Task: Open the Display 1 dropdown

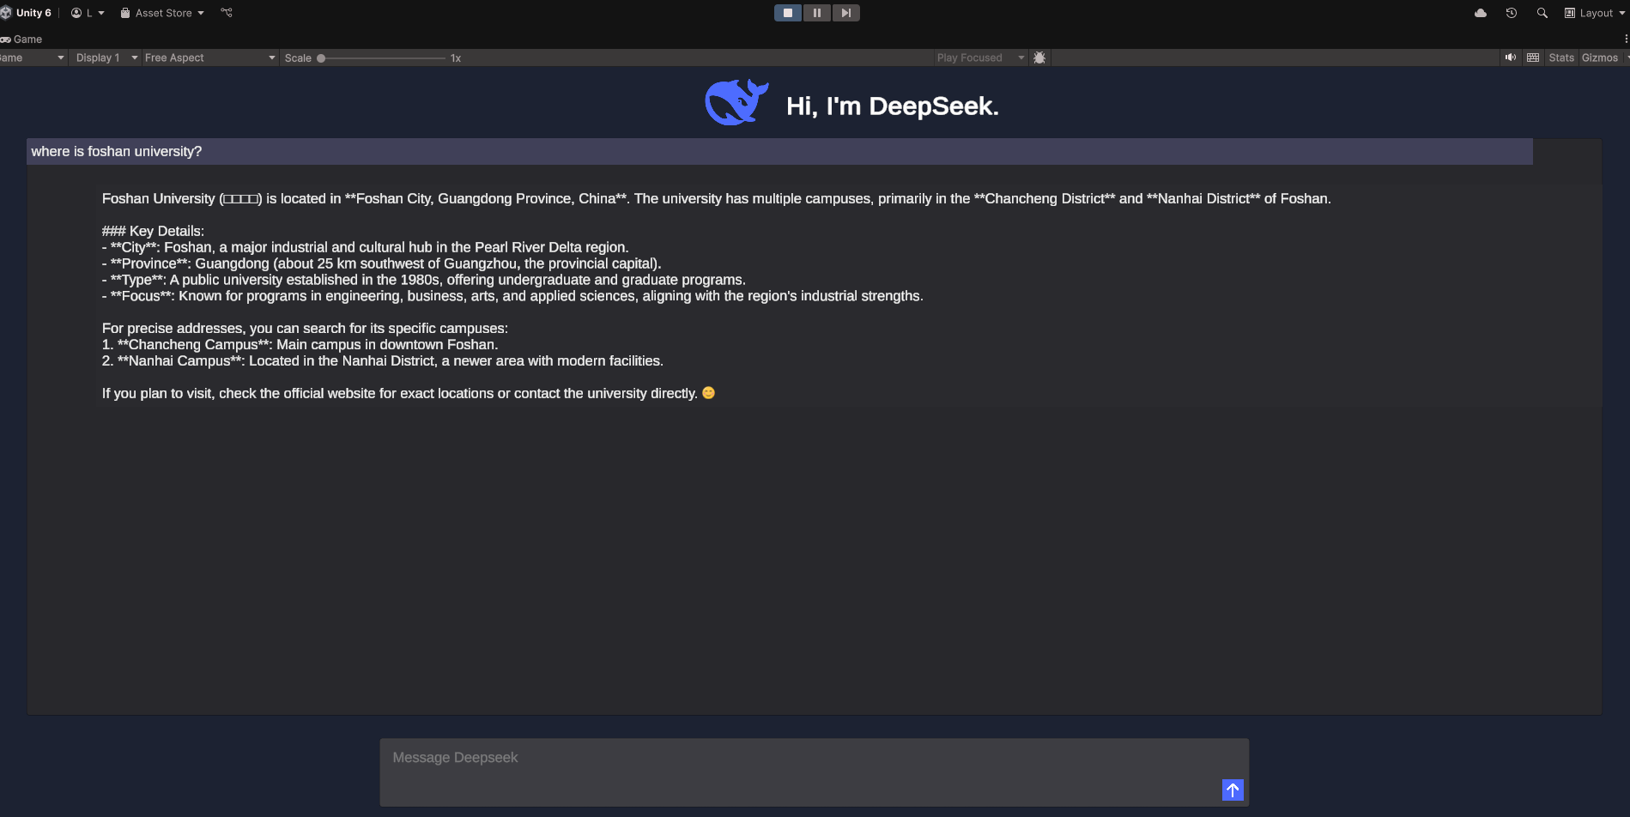Action: [x=106, y=57]
